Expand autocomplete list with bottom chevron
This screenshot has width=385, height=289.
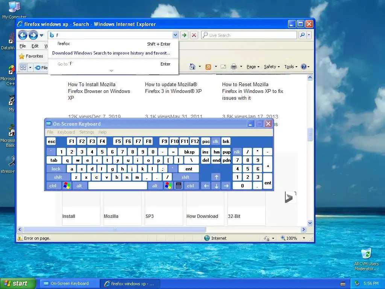coord(111,71)
